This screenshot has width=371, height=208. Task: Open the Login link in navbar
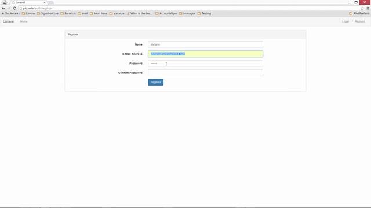coord(345,21)
